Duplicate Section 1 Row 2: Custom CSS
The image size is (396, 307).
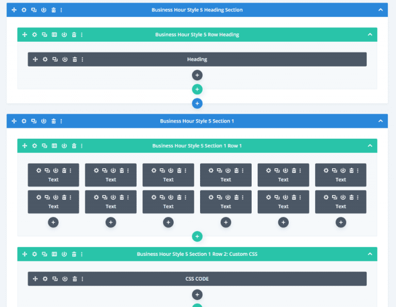point(44,254)
